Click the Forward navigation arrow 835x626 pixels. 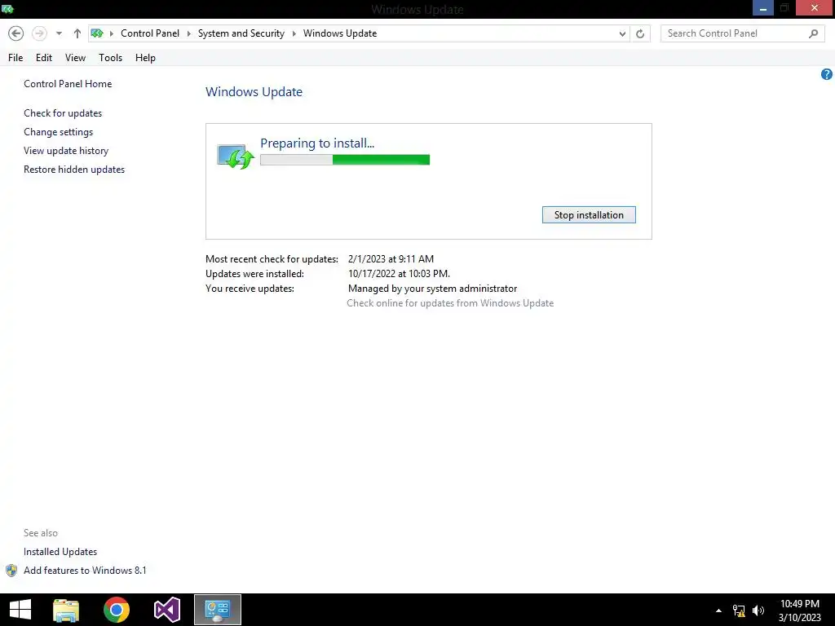pos(39,33)
